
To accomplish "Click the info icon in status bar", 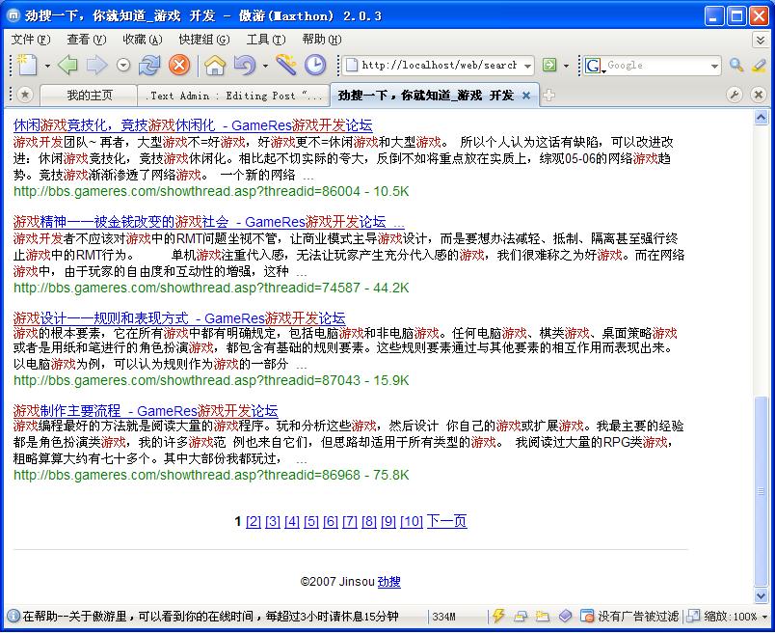I will (x=13, y=617).
